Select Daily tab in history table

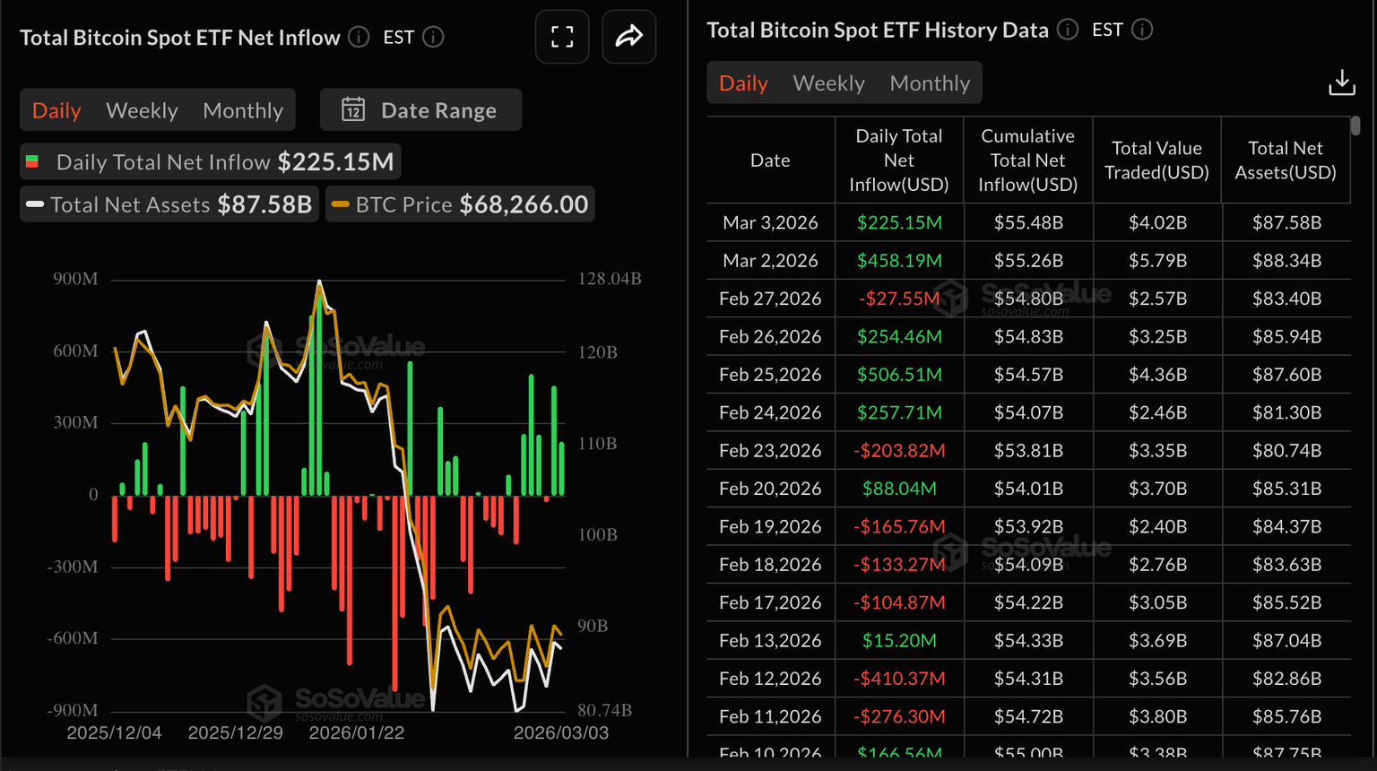(743, 83)
